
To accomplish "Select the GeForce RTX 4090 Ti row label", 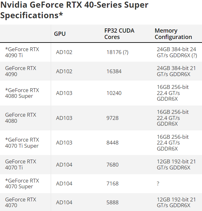I will (x=22, y=52).
